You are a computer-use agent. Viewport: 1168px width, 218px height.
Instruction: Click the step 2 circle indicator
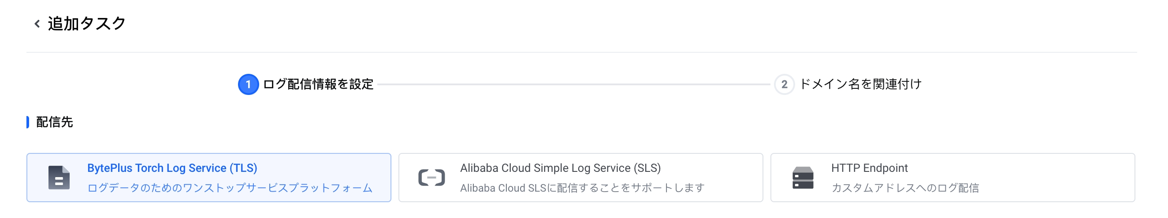click(x=784, y=84)
